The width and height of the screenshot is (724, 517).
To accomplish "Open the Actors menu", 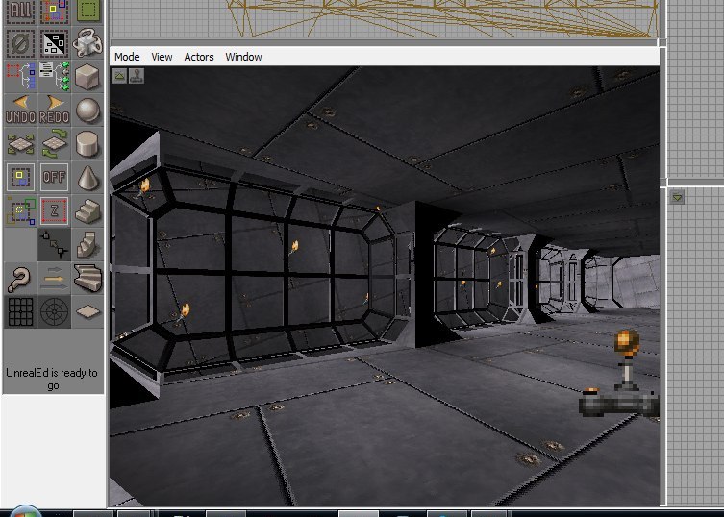I will pyautogui.click(x=199, y=57).
